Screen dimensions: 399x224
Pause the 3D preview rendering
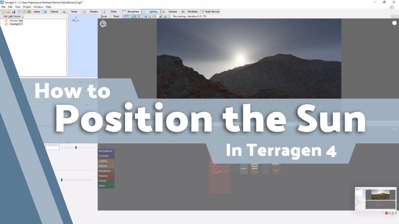click(104, 16)
